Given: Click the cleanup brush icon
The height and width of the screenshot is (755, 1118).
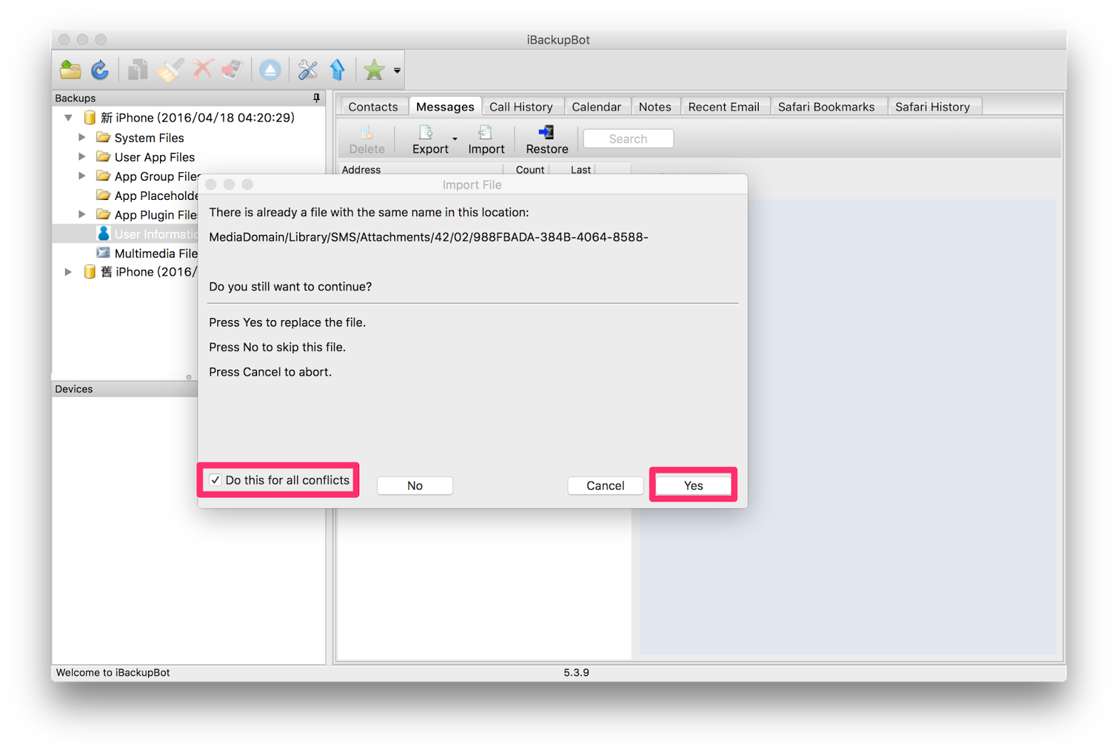Looking at the screenshot, I should [x=170, y=69].
